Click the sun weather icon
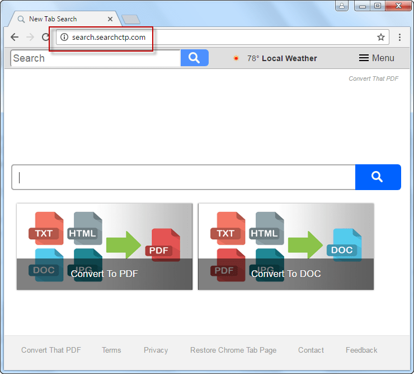 point(236,58)
